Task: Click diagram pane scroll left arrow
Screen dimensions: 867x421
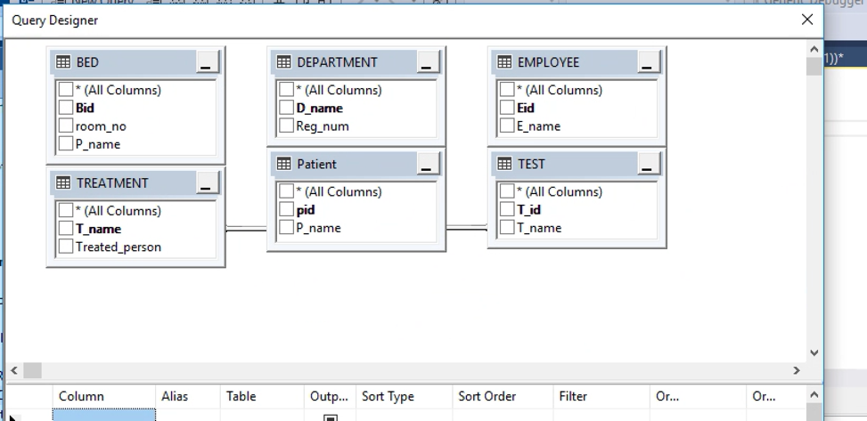Action: click(x=14, y=370)
